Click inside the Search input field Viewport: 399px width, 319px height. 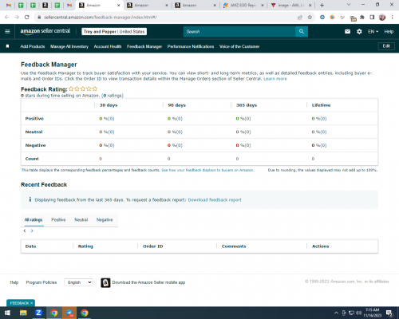click(x=239, y=32)
